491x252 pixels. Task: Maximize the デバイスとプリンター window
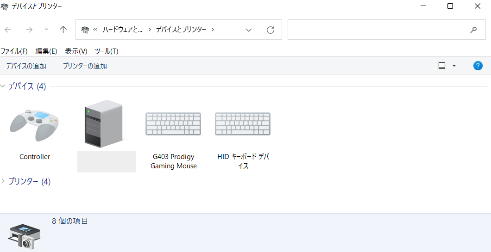coord(450,6)
